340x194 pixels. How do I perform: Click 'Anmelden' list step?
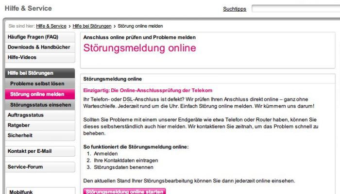click(106, 154)
